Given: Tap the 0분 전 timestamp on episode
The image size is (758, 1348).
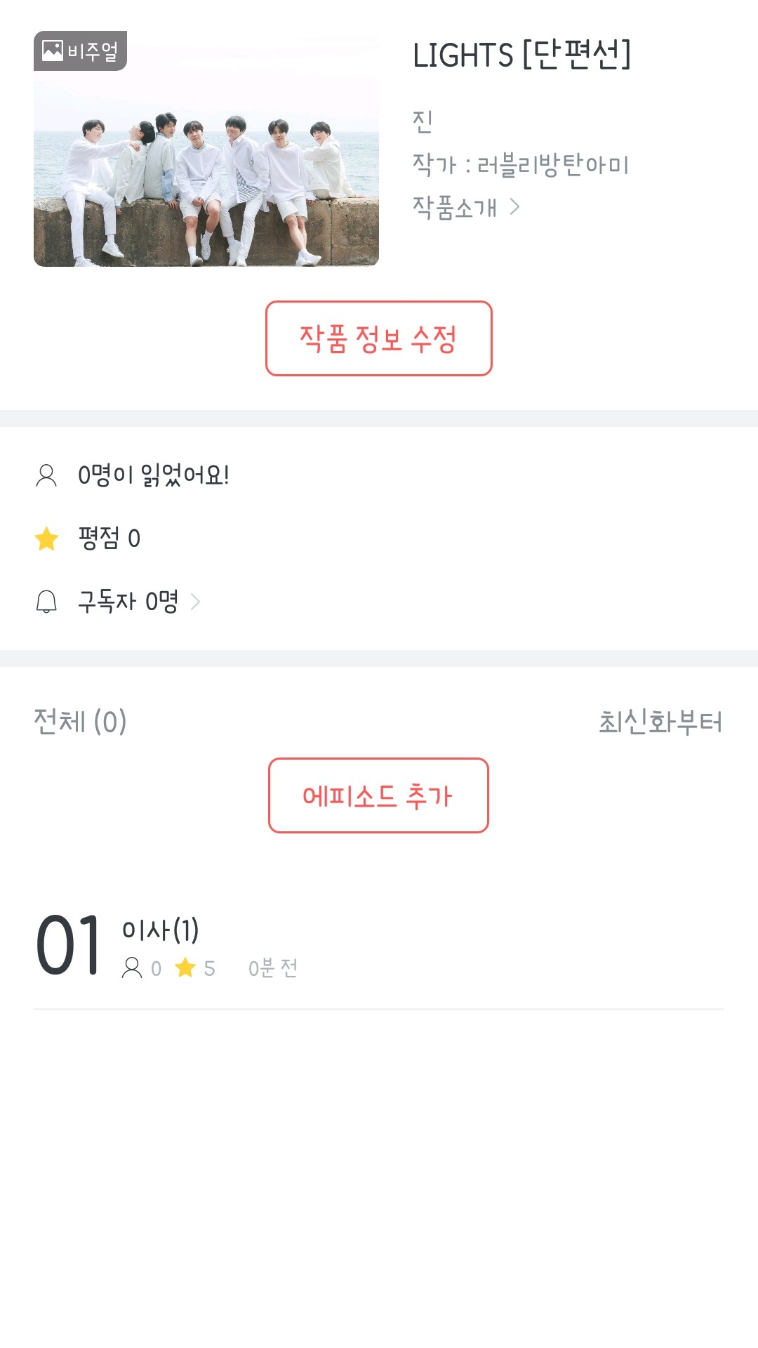Looking at the screenshot, I should coord(273,968).
